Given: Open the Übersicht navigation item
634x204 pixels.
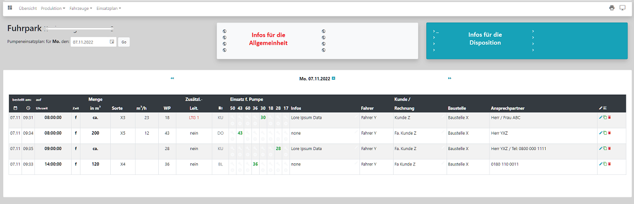Looking at the screenshot, I should coord(28,8).
